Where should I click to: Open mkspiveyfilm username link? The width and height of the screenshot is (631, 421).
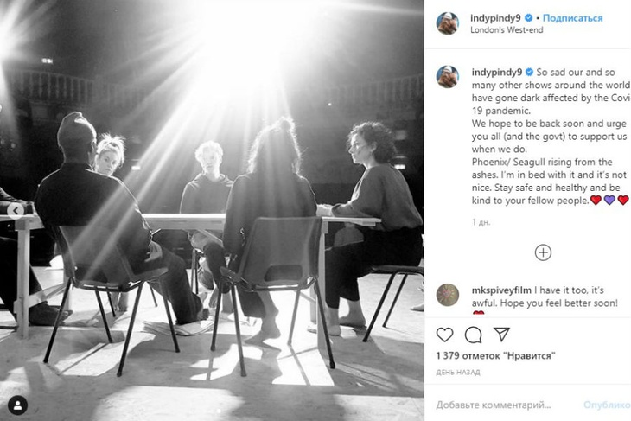coord(501,290)
